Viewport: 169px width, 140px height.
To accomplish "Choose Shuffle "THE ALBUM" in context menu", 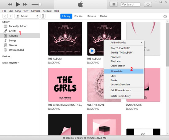I will 124,53.
